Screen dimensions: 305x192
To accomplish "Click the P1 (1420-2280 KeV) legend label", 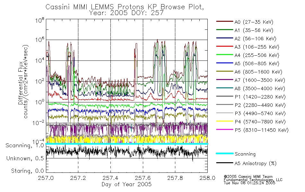I will click(x=260, y=97).
